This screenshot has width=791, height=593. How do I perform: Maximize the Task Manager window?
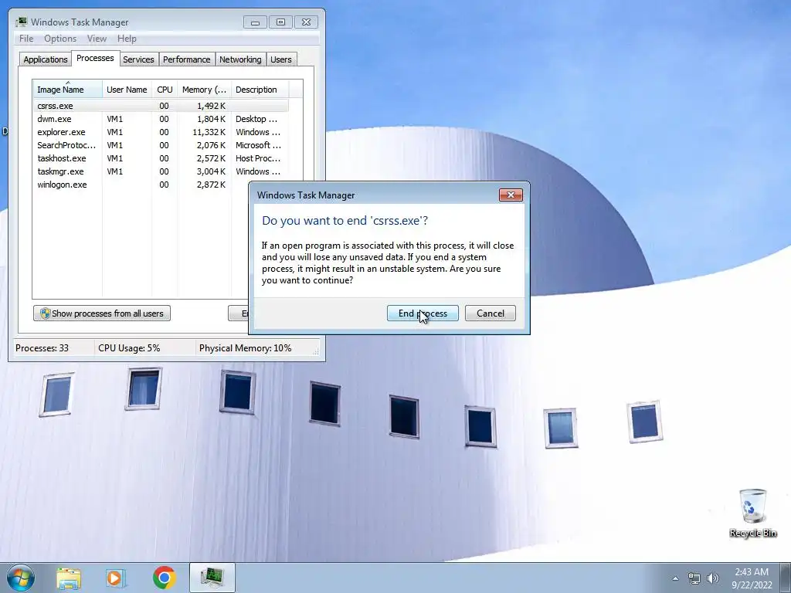coord(280,22)
